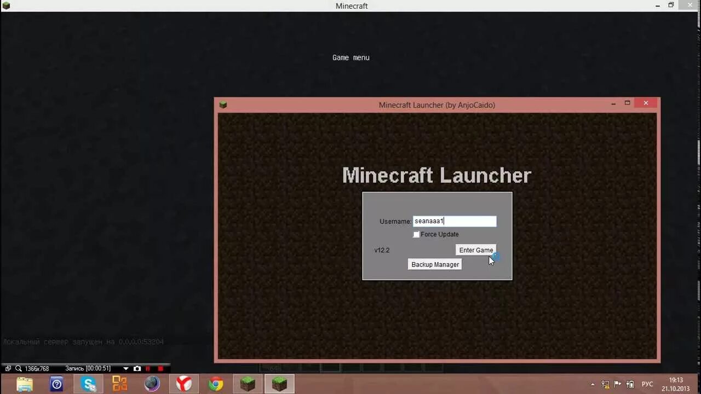Click the recorder's magnifier icon
This screenshot has width=701, height=394.
(x=18, y=369)
